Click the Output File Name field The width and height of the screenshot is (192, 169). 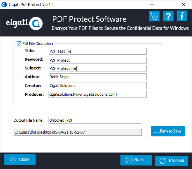click(x=95, y=120)
